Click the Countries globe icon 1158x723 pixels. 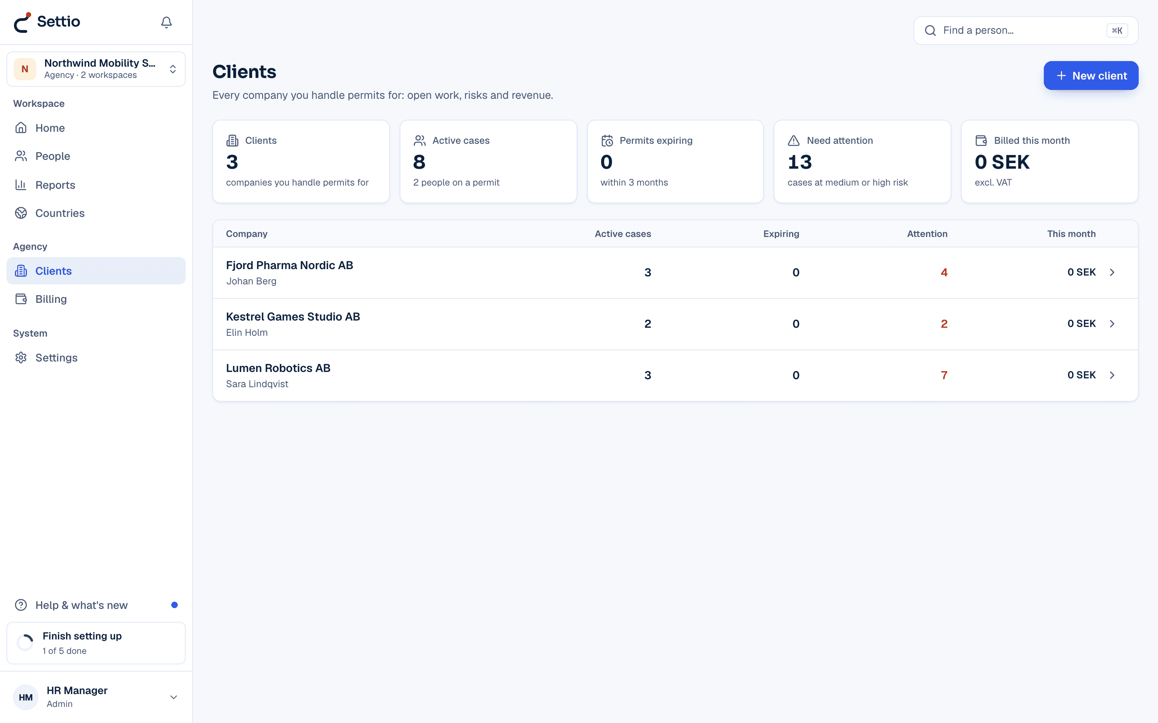point(21,213)
